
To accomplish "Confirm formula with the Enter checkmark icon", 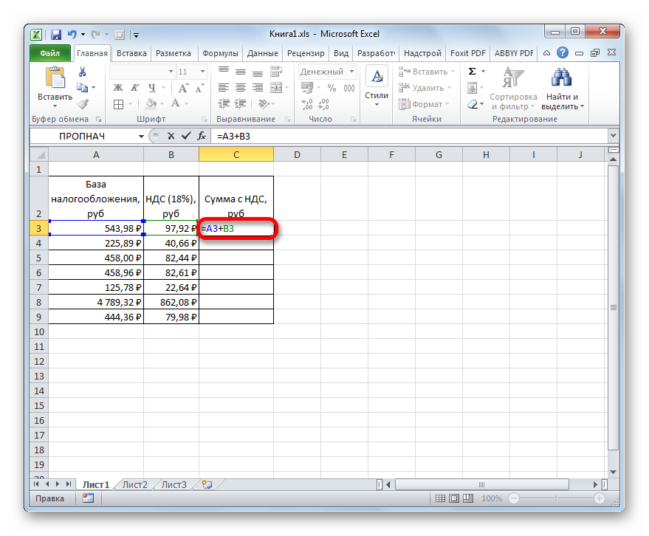I will coord(185,136).
